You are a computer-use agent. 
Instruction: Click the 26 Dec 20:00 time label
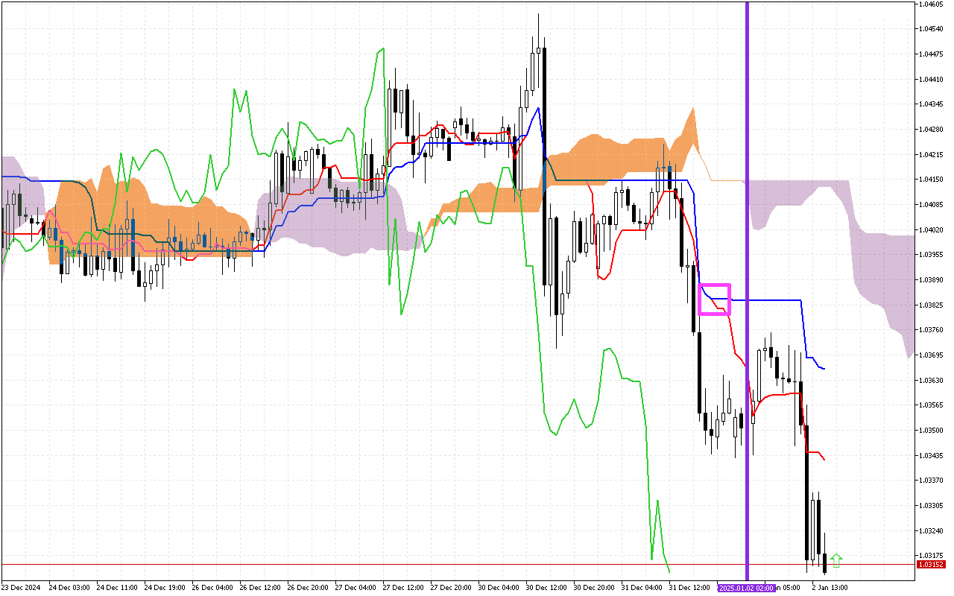pyautogui.click(x=309, y=588)
